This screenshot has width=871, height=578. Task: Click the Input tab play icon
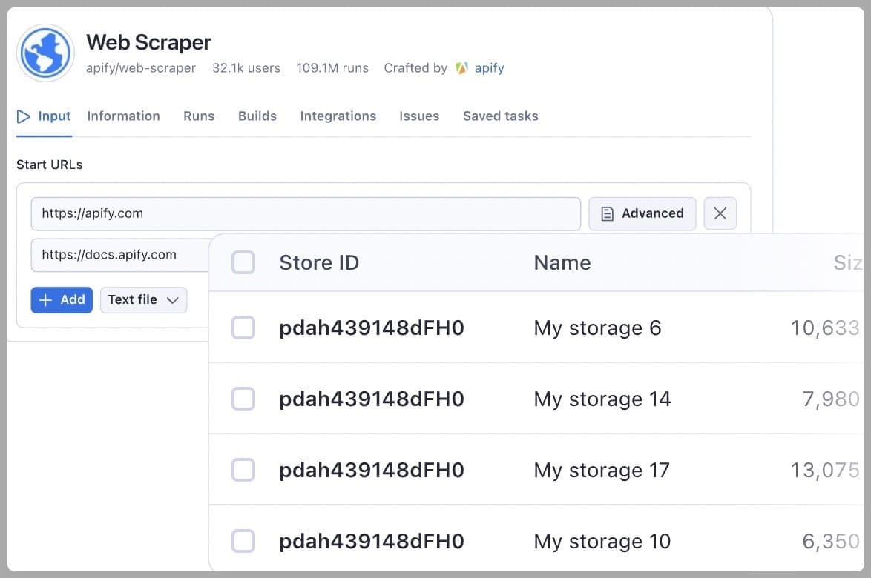(x=22, y=116)
